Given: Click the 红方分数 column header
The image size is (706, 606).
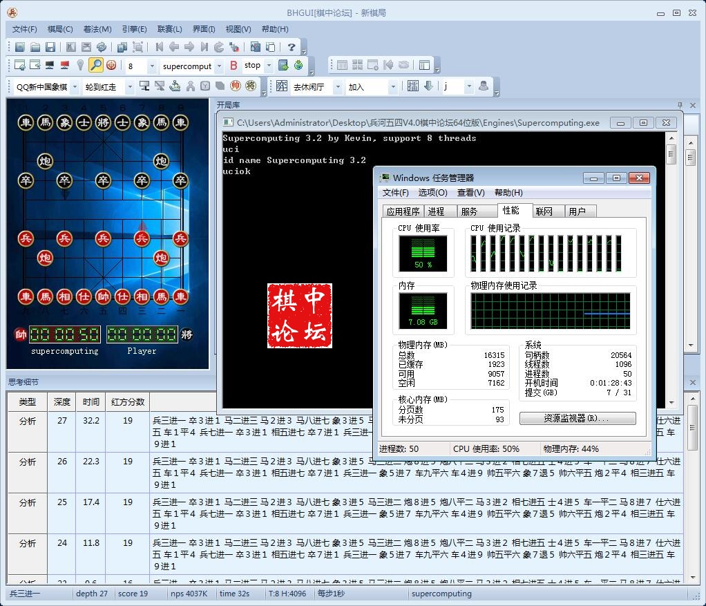Looking at the screenshot, I should click(128, 401).
